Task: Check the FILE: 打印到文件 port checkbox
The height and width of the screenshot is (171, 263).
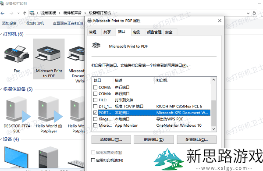Action: click(x=95, y=100)
